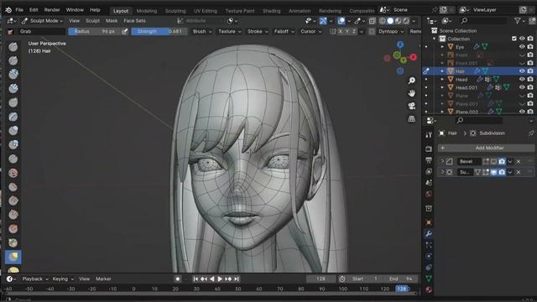Play the animation in timeline
537x302 pixels.
click(x=220, y=279)
